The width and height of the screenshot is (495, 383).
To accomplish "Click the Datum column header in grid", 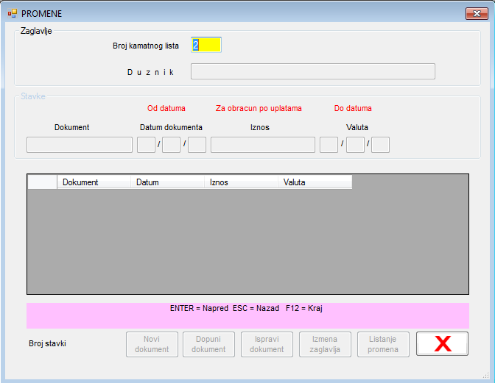I will 167,182.
